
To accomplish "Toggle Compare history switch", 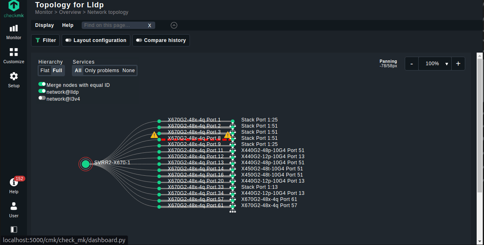I will tap(139, 40).
